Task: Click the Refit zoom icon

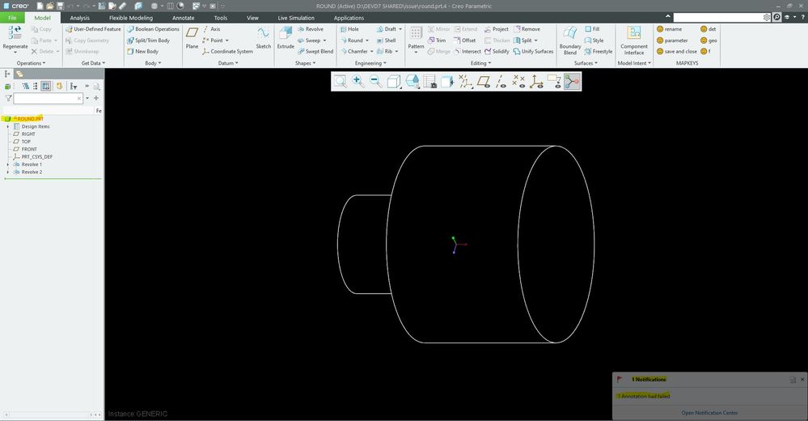Action: click(x=341, y=81)
